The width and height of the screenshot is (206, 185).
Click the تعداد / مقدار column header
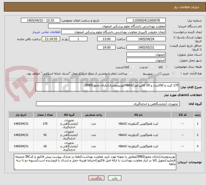click(45, 115)
